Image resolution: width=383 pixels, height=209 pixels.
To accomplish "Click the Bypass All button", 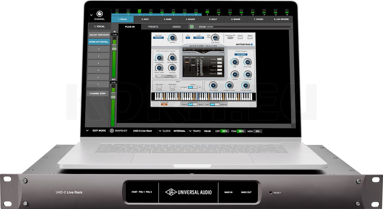I will pyautogui.click(x=219, y=70).
